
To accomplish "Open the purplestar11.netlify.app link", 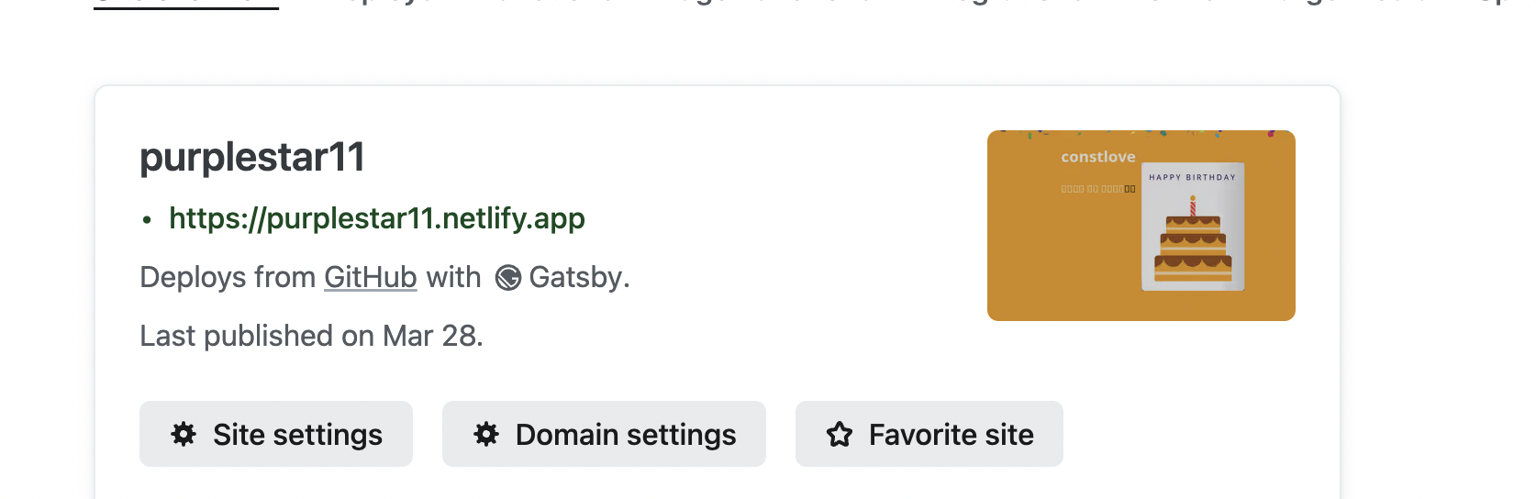I will pos(376,218).
